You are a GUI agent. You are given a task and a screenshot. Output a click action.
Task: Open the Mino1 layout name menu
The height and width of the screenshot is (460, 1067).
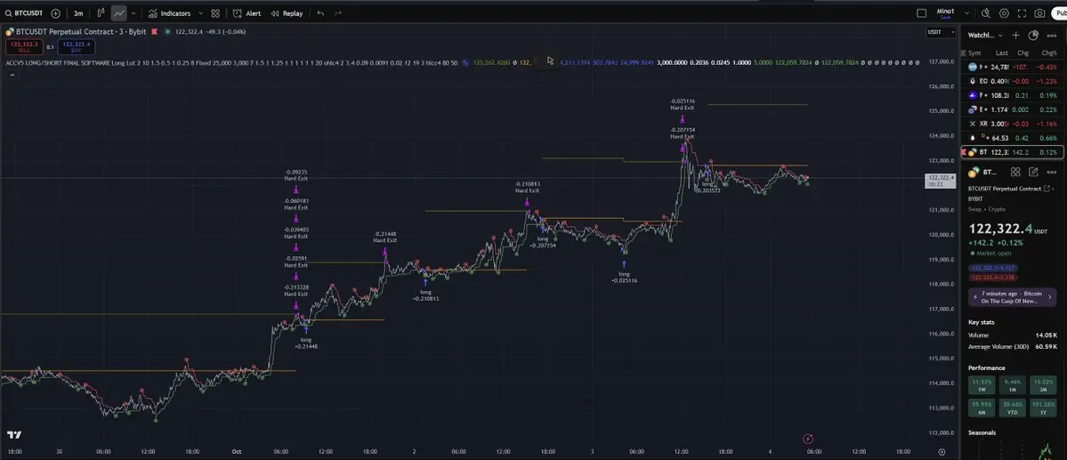(945, 13)
